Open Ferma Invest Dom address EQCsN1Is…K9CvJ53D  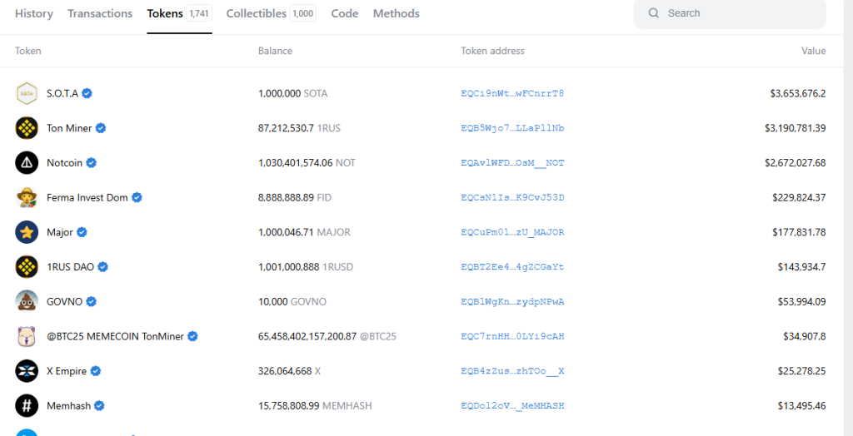click(512, 197)
